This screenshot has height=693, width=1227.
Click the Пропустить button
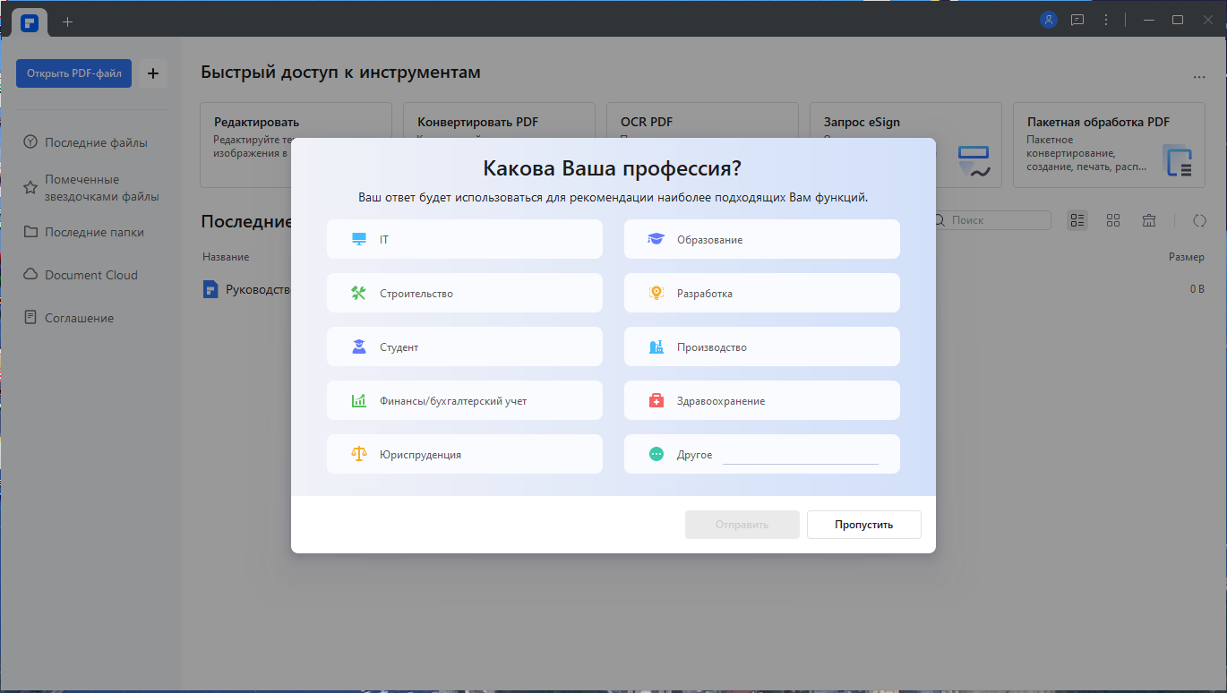pyautogui.click(x=864, y=525)
